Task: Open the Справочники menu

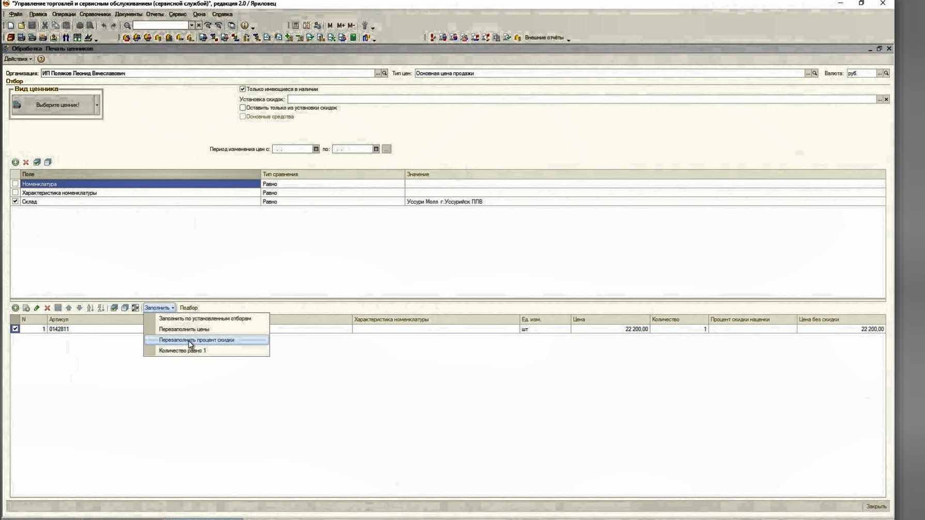Action: click(x=95, y=14)
